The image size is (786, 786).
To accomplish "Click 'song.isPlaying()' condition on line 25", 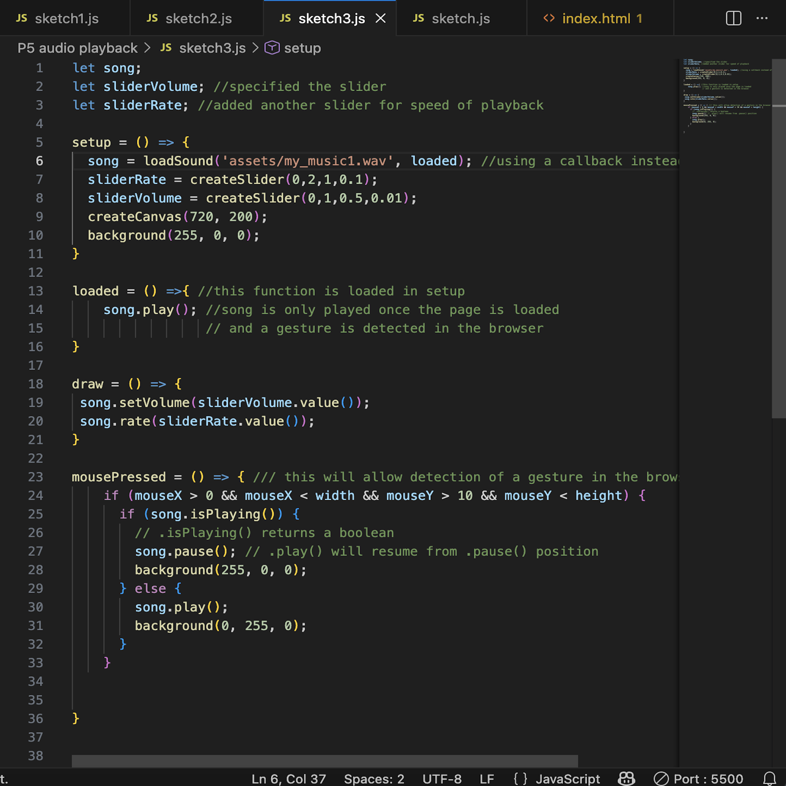I will click(213, 514).
